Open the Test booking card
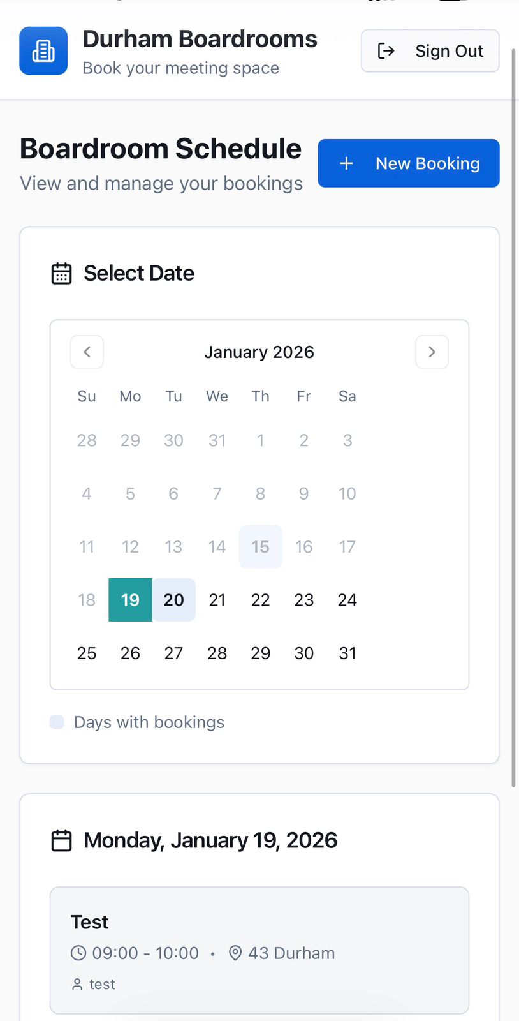 coord(259,950)
